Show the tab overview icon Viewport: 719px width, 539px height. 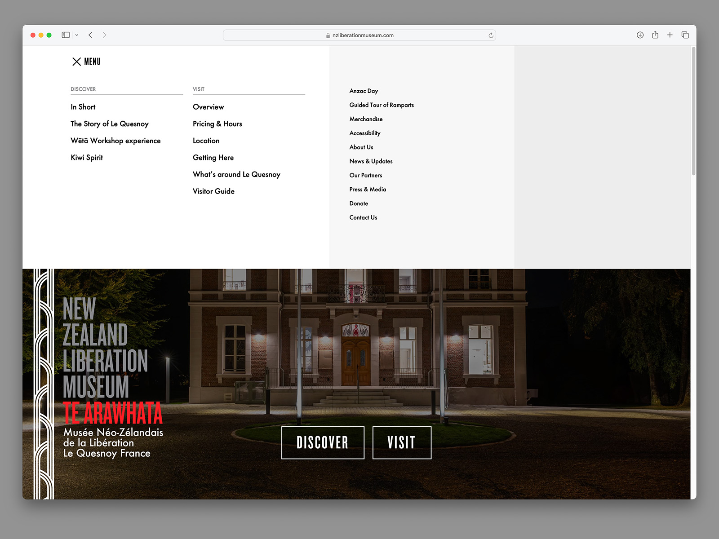point(685,35)
